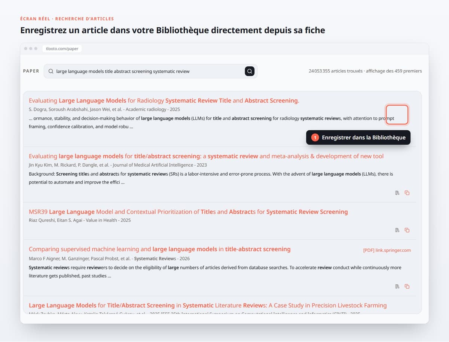
Task: Click the Radiology article abstract snippet
Action: [211, 122]
